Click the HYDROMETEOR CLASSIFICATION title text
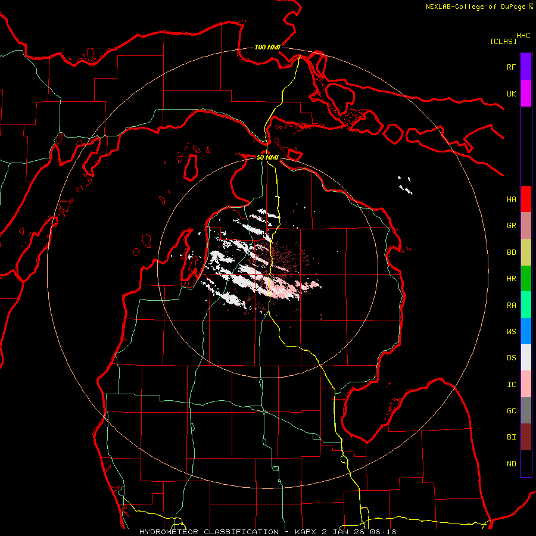This screenshot has height=536, width=536. pos(209,532)
